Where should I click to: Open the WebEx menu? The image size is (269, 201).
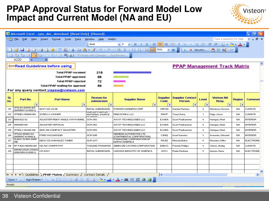tap(112, 39)
